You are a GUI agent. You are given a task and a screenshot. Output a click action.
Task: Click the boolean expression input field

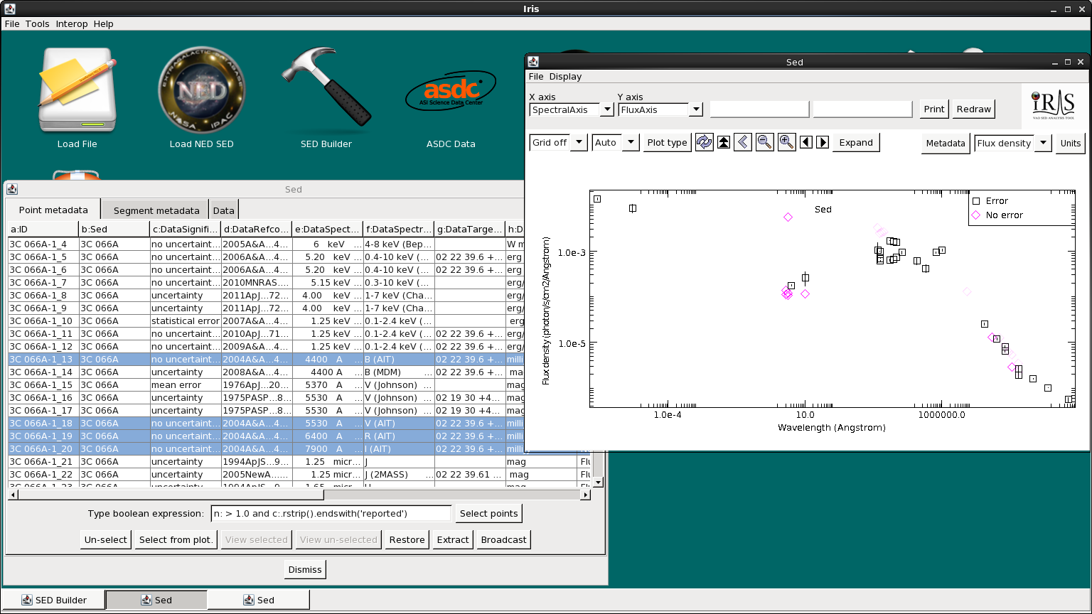331,513
